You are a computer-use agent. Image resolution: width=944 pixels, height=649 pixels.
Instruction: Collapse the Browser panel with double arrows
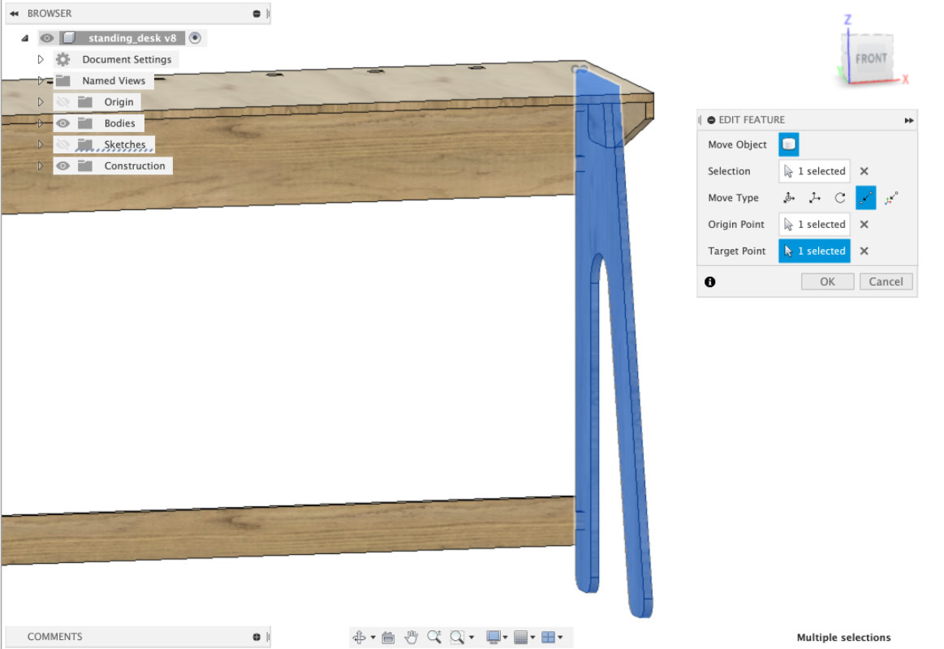14,13
